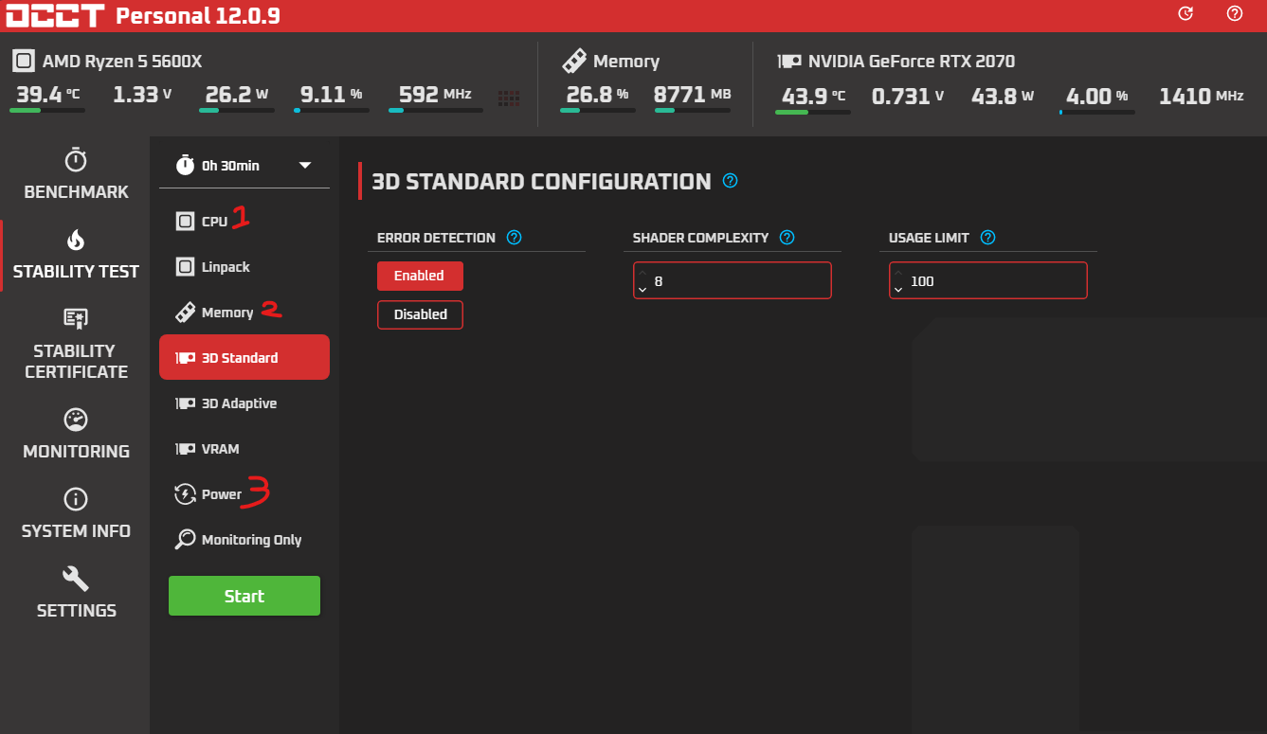Viewport: 1267px width, 734px height.
Task: Open the Monitoring gauge icon in sidebar
Action: tap(76, 420)
